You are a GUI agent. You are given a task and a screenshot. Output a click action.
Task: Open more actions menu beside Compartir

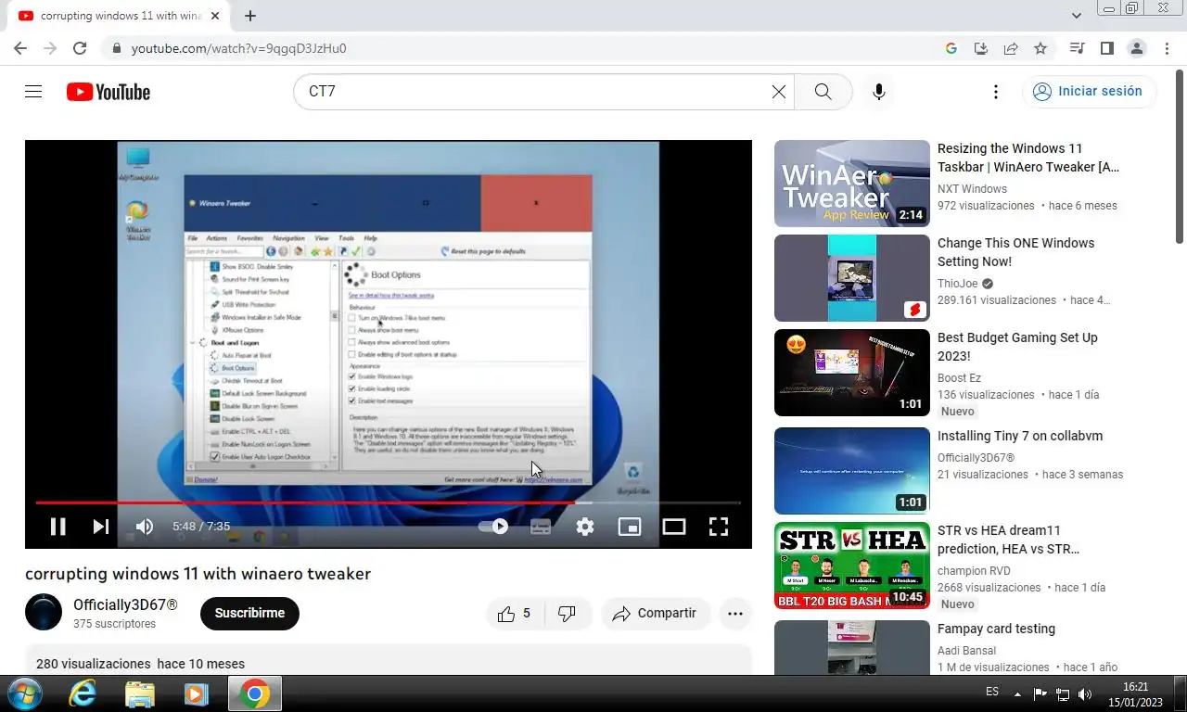[735, 614]
